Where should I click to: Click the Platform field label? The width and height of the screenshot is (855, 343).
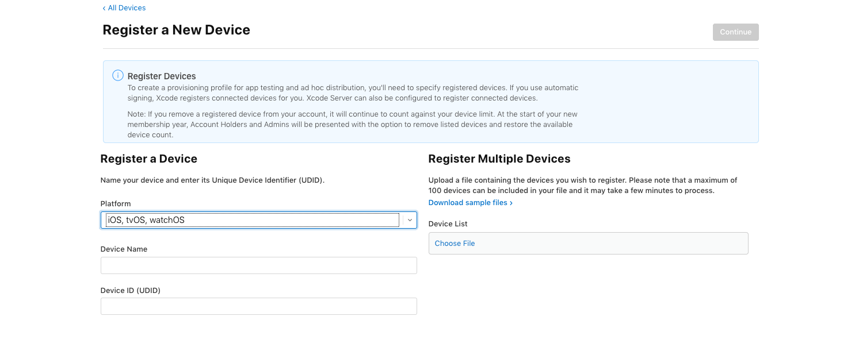[x=116, y=204]
